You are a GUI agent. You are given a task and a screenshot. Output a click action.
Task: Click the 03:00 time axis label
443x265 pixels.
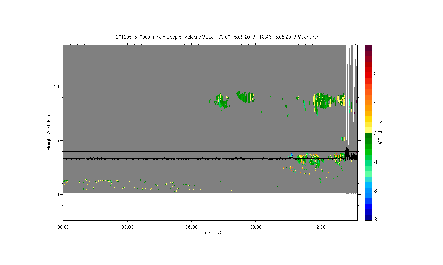[127, 227]
